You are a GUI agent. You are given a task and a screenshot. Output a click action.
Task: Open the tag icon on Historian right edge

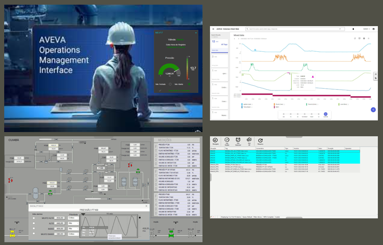point(376,78)
